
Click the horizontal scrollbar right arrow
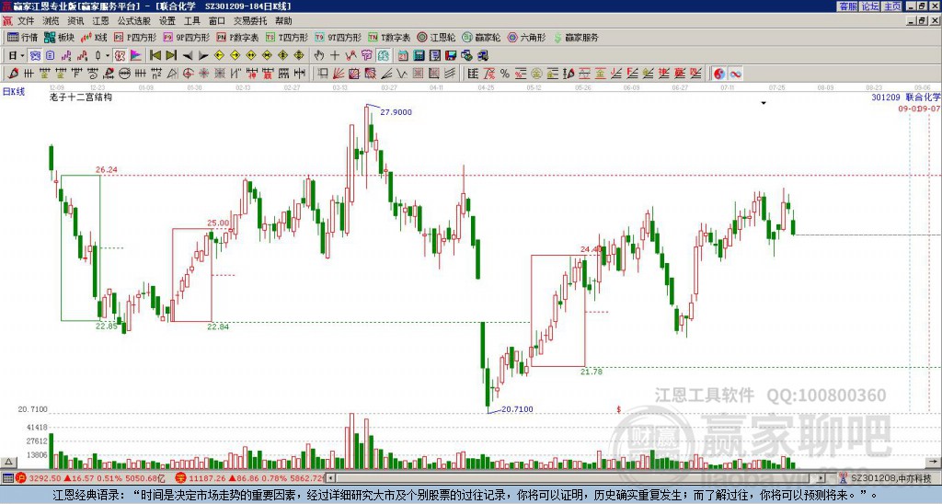coord(821,478)
